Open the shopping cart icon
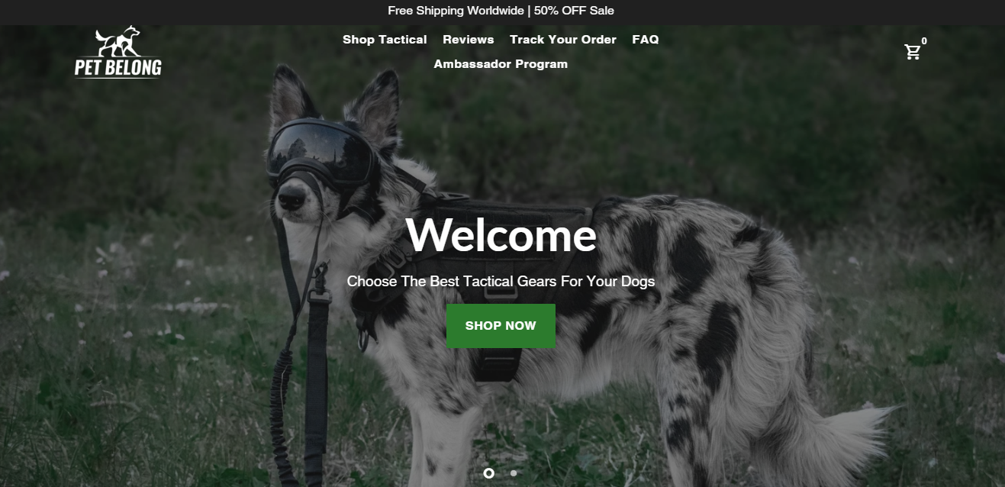The width and height of the screenshot is (1005, 487). pyautogui.click(x=912, y=52)
